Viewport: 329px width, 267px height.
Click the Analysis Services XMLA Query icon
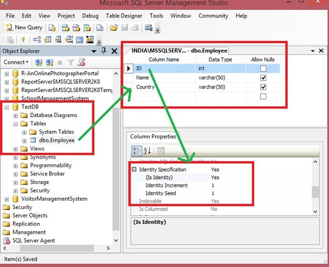[x=87, y=28]
